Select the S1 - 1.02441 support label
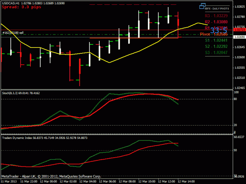246x184 pixels. coord(216,40)
